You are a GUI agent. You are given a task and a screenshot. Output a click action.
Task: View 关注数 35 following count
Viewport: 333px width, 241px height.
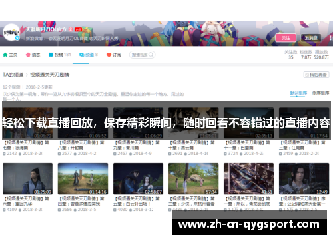pyautogui.click(x=291, y=55)
